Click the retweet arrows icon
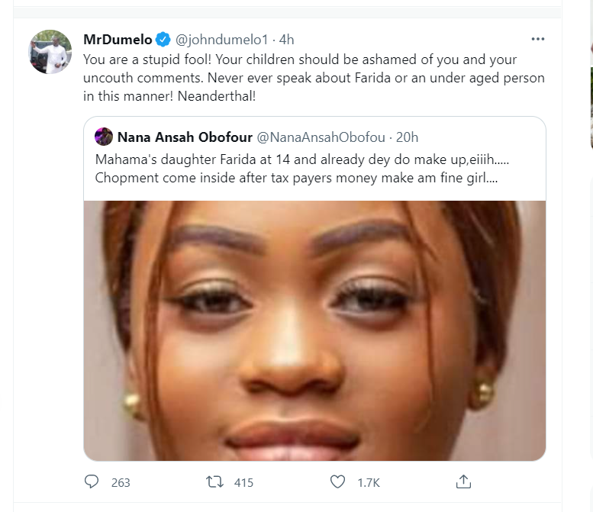Viewport: 593px width, 512px height. [215, 482]
